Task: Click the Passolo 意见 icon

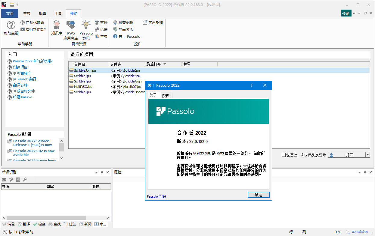Action: 86,28
